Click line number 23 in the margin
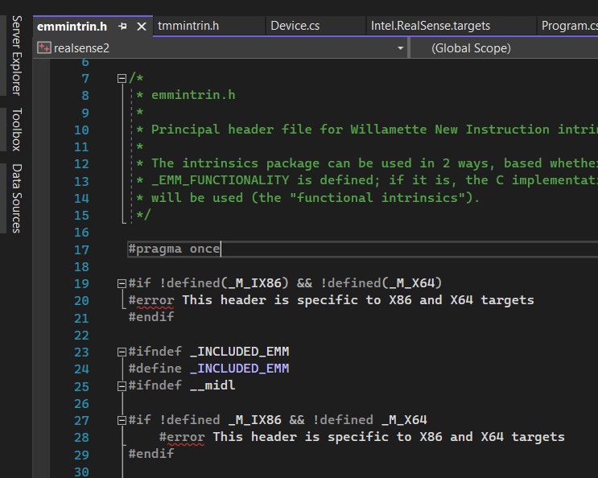 point(81,352)
